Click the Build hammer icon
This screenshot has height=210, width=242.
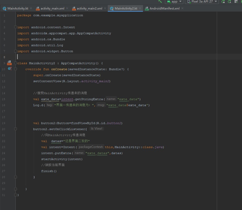(160, 1)
